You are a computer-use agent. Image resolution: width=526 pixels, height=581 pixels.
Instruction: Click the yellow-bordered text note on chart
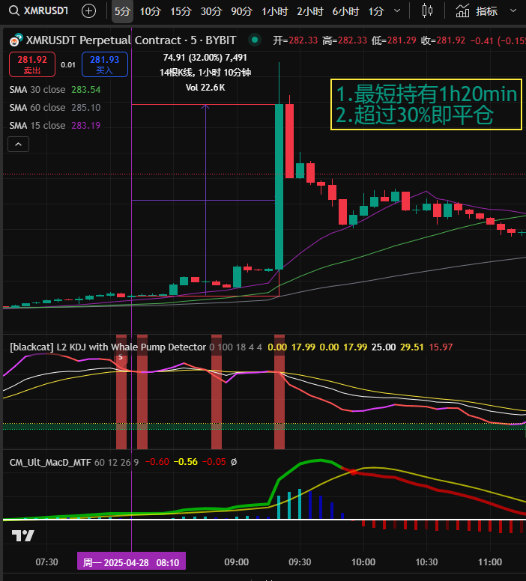[426, 105]
